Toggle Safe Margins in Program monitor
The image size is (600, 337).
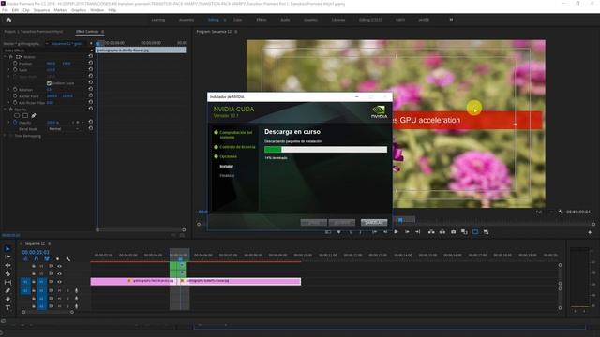click(475, 232)
